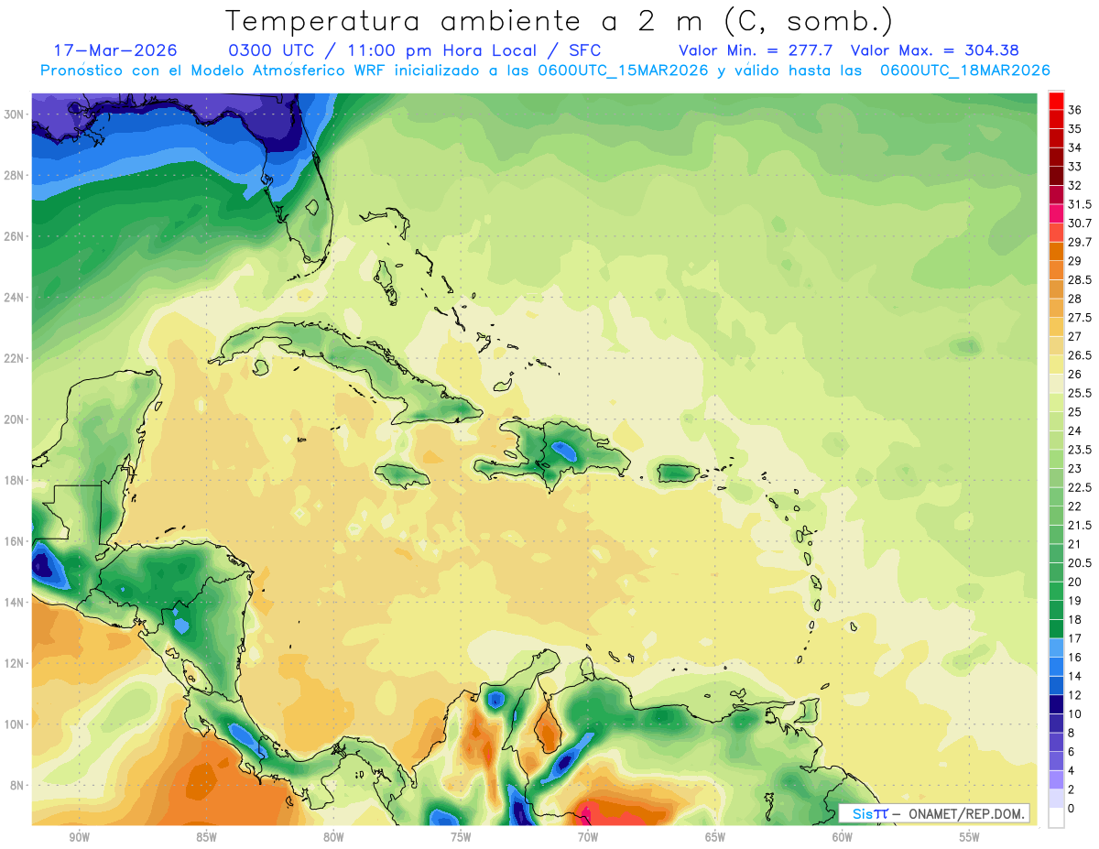The height and width of the screenshot is (849, 1099).
Task: Click the "10N" latitude label
Action: click(x=14, y=724)
